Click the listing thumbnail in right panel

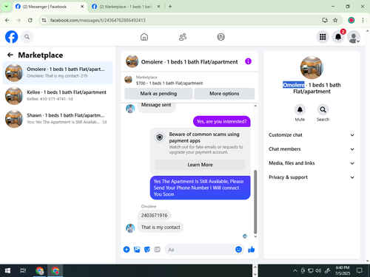[x=312, y=67]
